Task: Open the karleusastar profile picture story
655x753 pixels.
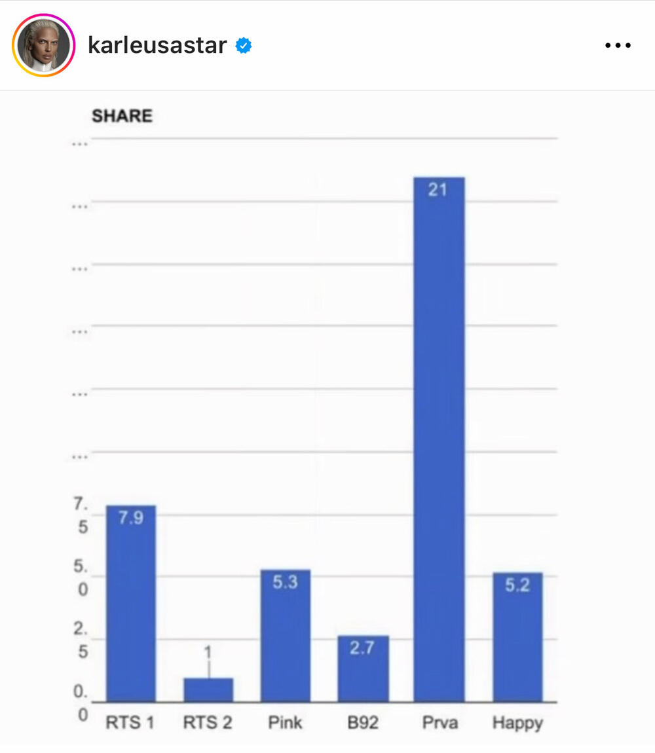Action: (43, 45)
